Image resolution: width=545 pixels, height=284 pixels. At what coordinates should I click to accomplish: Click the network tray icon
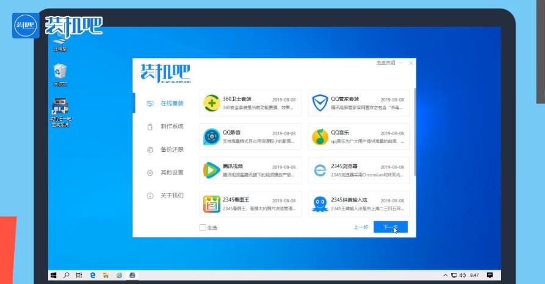[x=454, y=275]
